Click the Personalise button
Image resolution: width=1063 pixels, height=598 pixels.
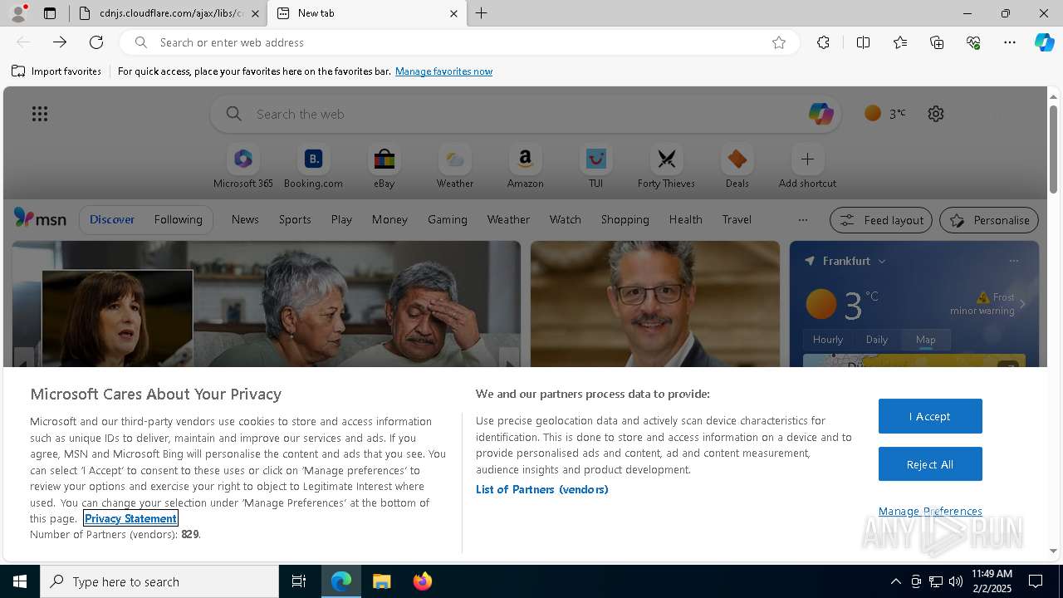[989, 220]
